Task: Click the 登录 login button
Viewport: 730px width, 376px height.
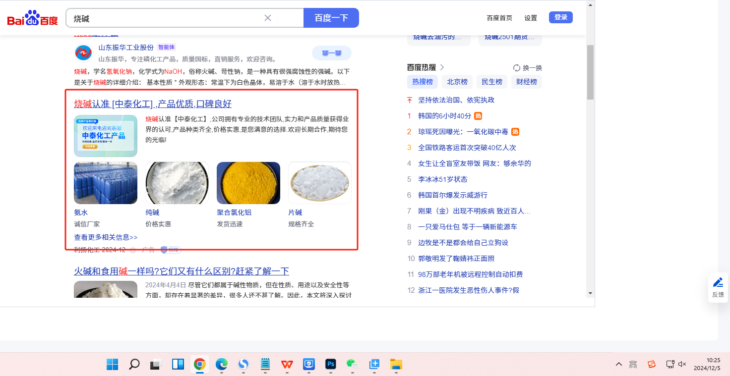Action: pyautogui.click(x=561, y=17)
